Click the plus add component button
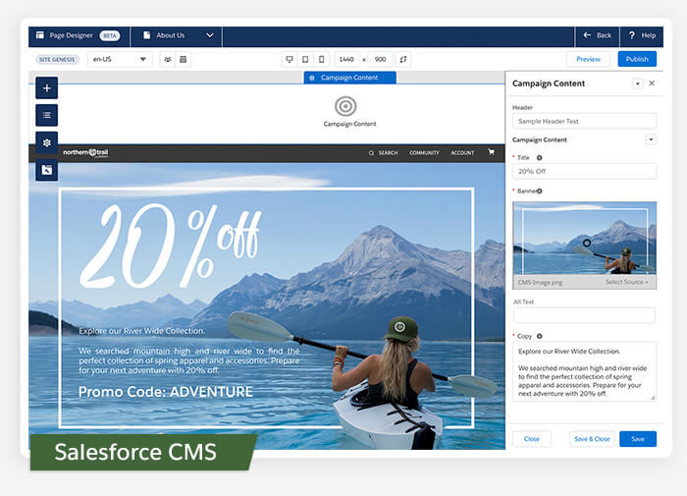 click(x=47, y=88)
